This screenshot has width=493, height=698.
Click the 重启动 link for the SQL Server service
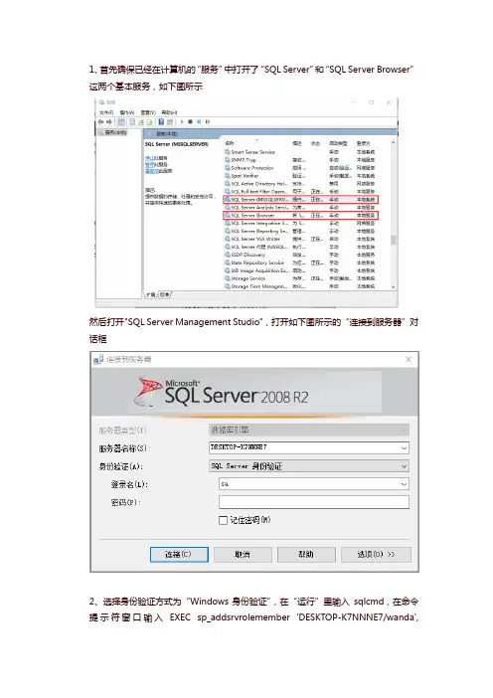(151, 171)
